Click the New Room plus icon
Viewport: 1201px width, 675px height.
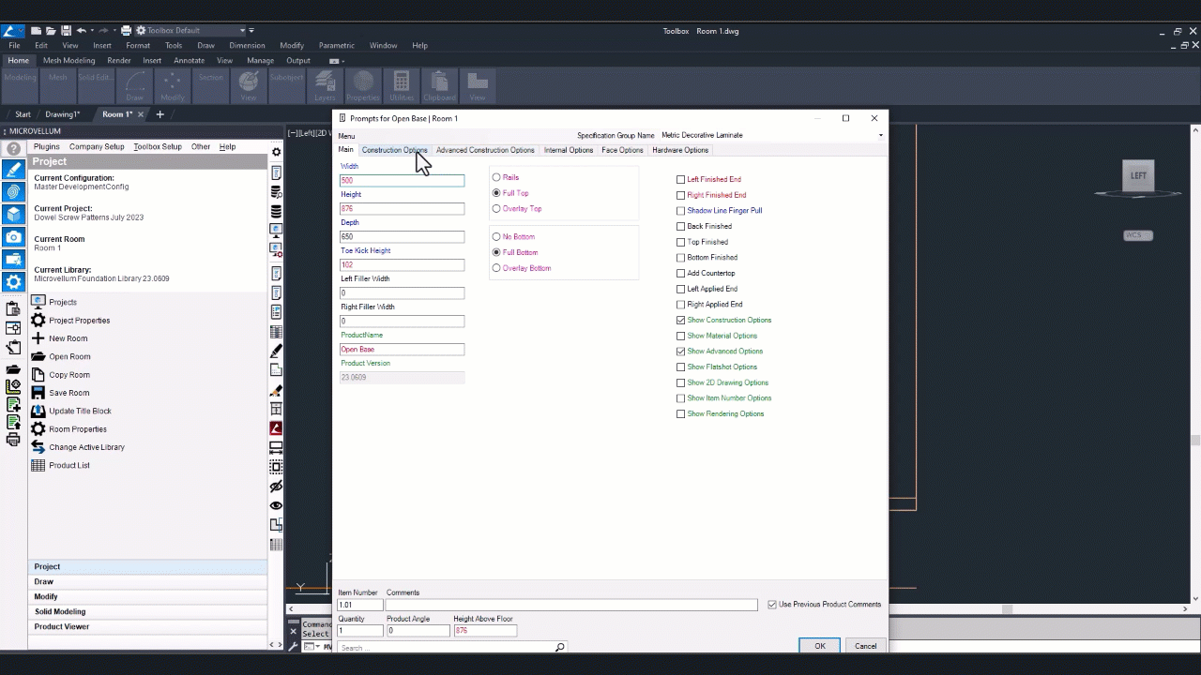coord(38,338)
